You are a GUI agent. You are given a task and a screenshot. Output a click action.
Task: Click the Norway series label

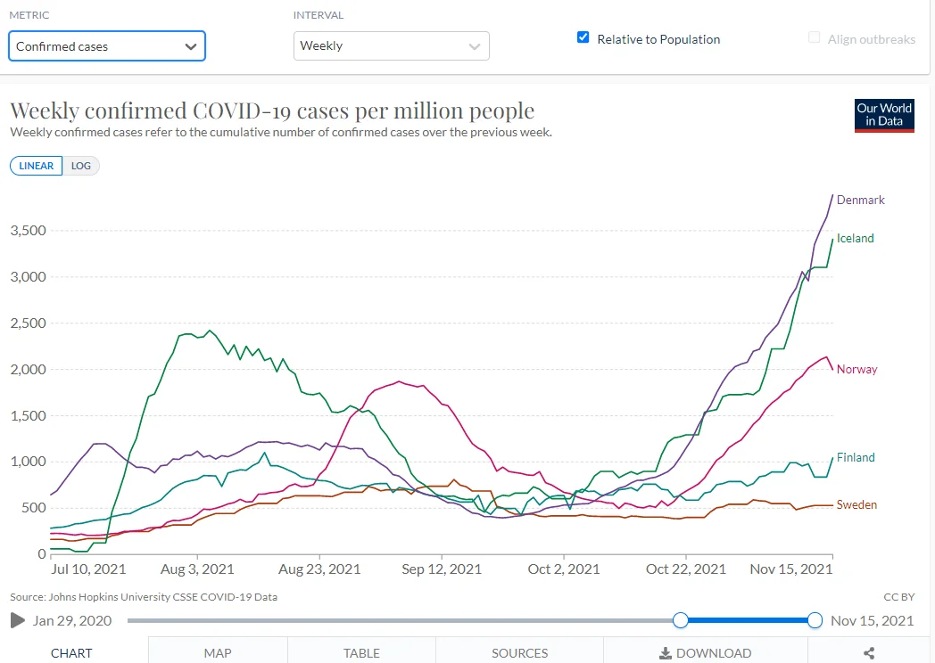[856, 369]
